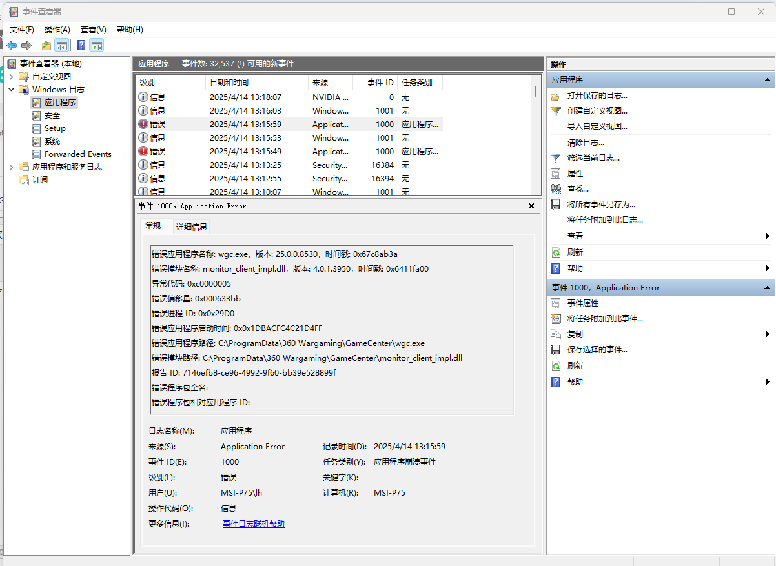Expand 应用程序和服务日志 tree node
This screenshot has height=566, width=776.
point(11,167)
